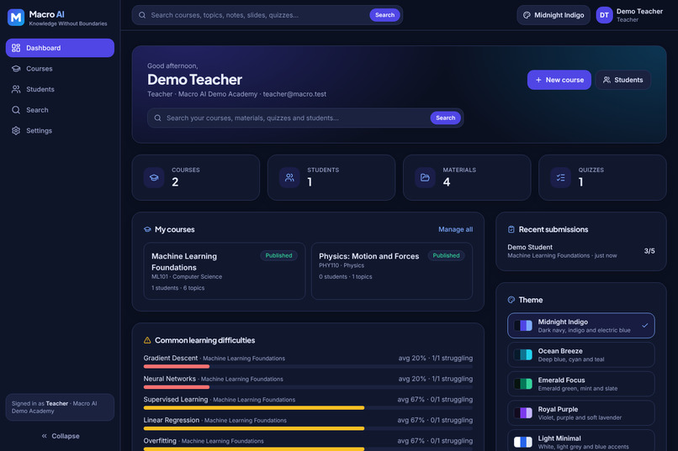Viewport: 678px width, 451px height.
Task: Click the Macro AI logo icon
Action: (16, 18)
